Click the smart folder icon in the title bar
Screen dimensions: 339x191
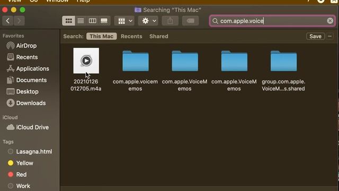tap(138, 10)
